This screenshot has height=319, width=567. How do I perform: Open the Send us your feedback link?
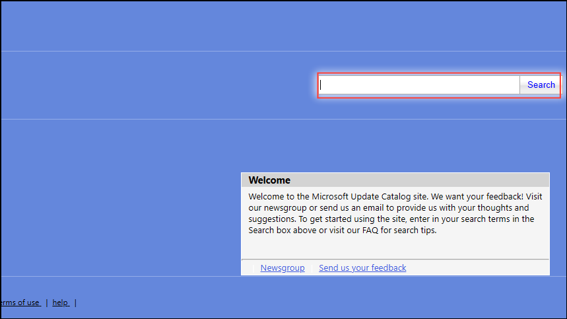[362, 268]
